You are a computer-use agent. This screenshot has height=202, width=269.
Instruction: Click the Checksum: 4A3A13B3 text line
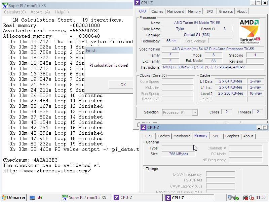pos(30,160)
